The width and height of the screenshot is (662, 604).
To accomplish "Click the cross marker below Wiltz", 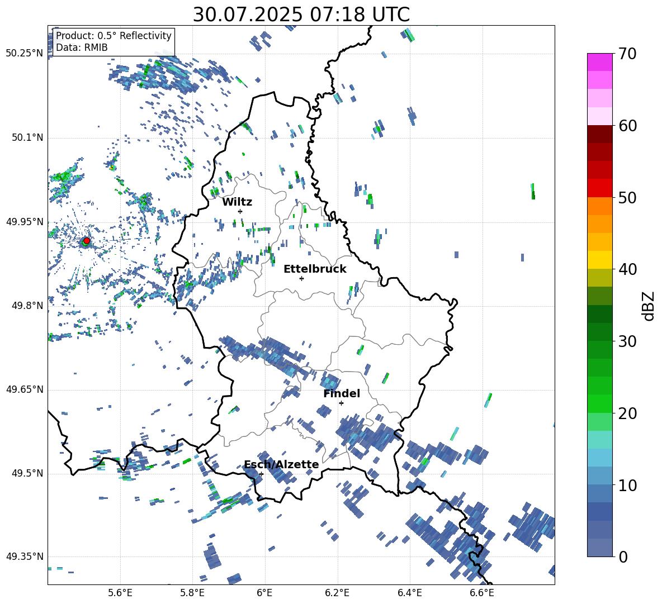I will coord(240,211).
